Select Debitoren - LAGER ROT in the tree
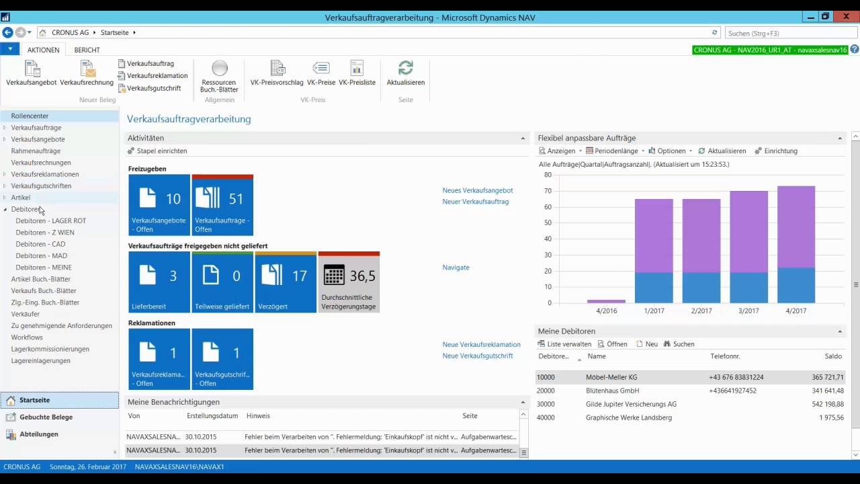 tap(51, 221)
